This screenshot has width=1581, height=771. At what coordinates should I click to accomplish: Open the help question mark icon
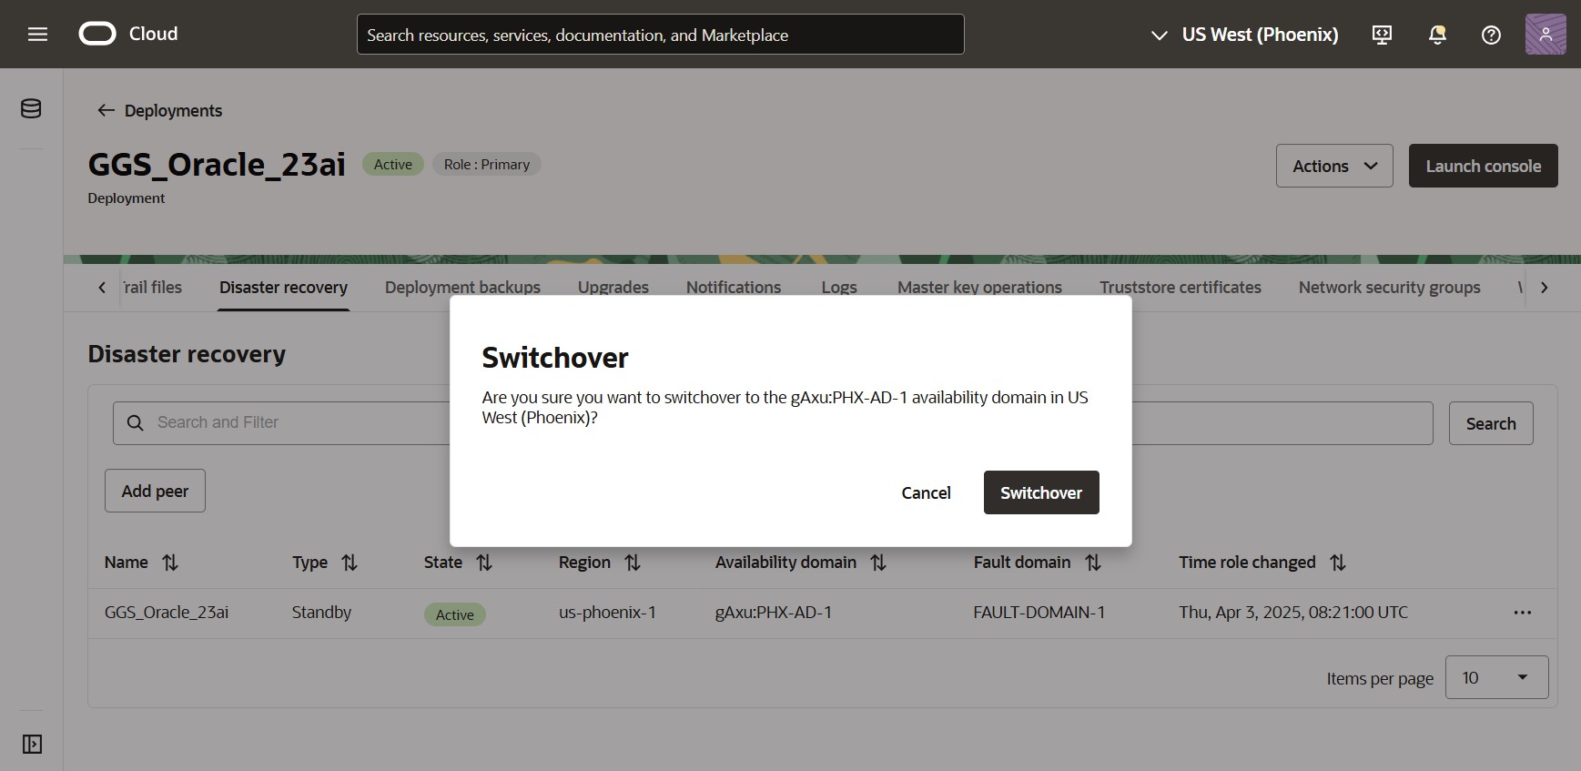1491,35
